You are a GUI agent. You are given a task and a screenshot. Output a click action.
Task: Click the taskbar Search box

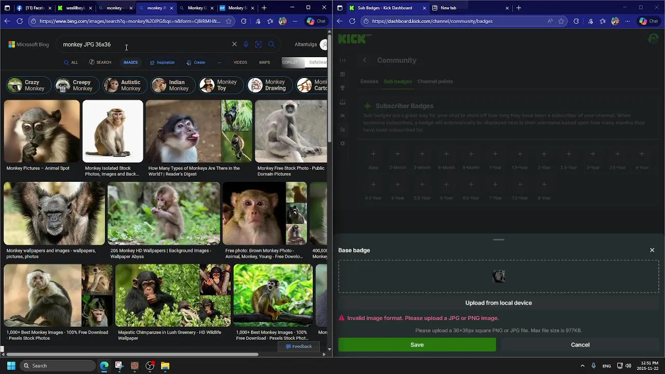pyautogui.click(x=58, y=366)
